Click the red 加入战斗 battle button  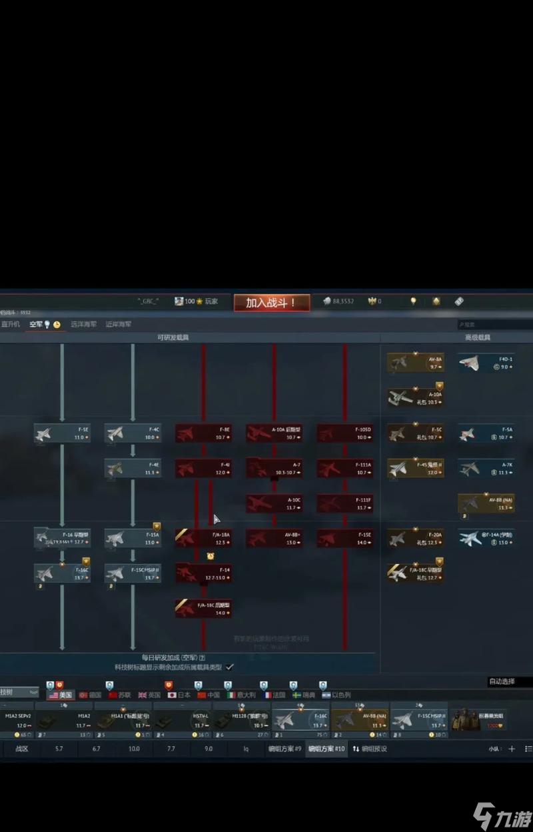point(272,303)
